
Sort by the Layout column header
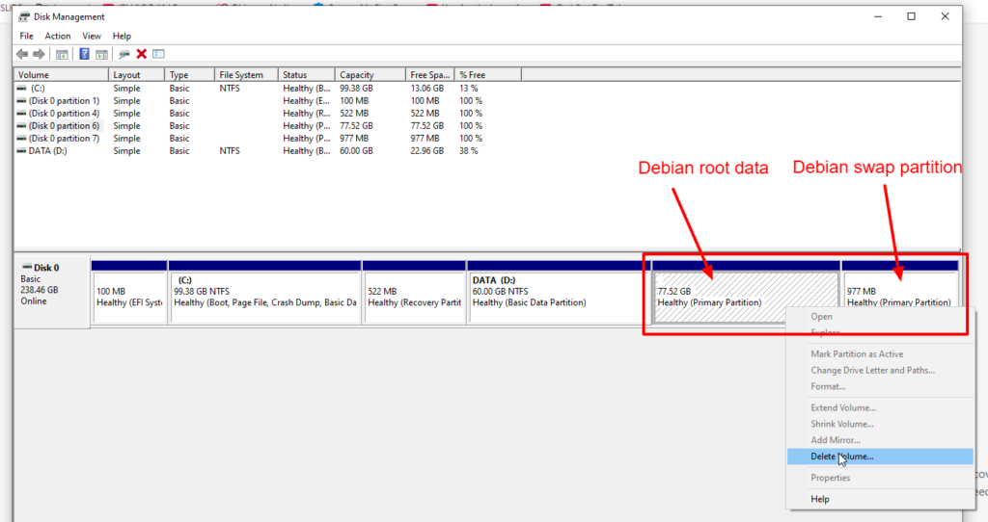pos(137,75)
